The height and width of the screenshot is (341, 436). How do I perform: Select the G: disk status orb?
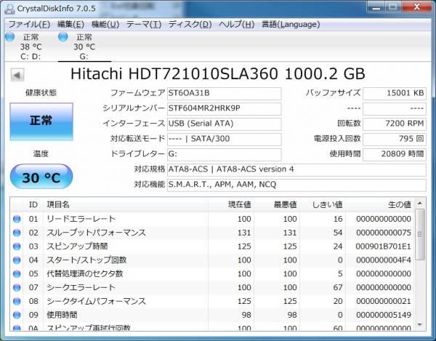(x=63, y=36)
